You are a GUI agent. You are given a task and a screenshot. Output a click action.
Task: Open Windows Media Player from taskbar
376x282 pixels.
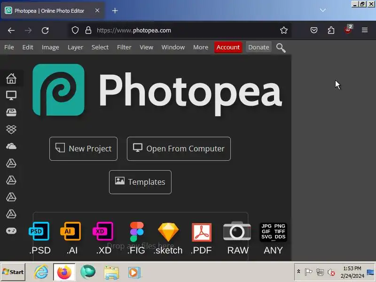coord(134,273)
